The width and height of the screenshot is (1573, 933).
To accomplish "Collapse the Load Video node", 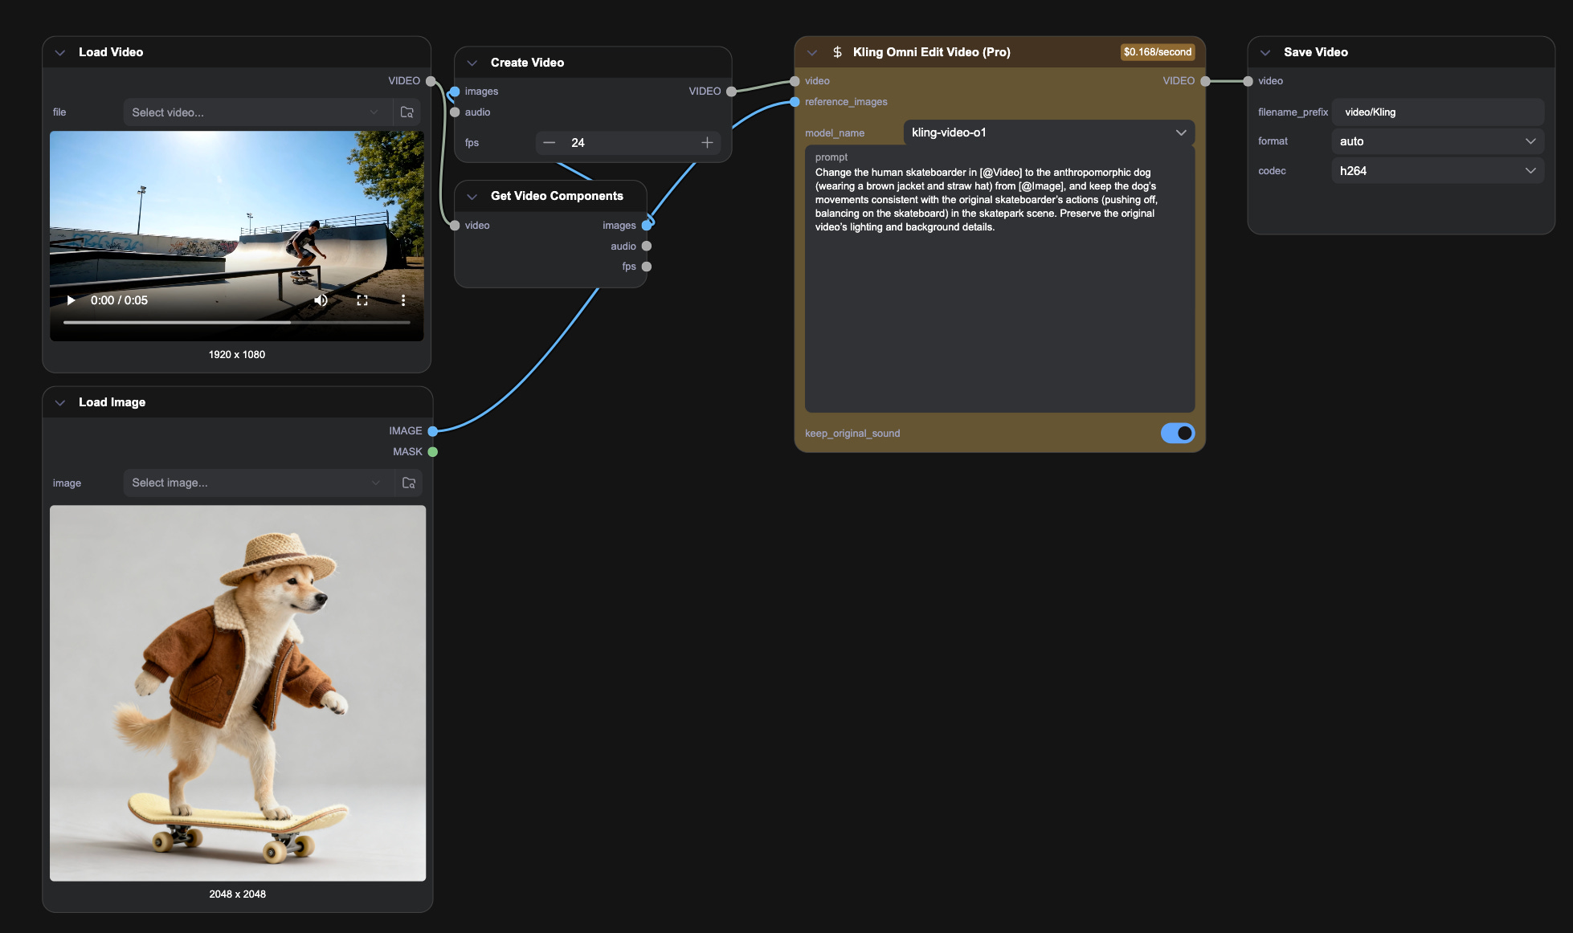I will (60, 52).
